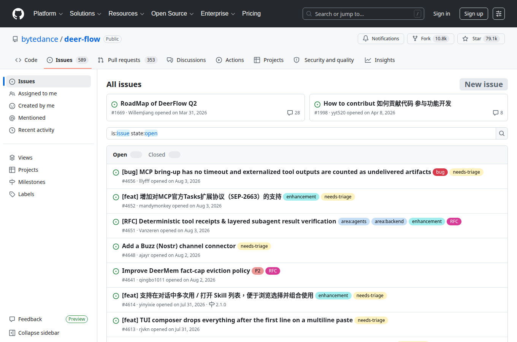Switch to the Pull requests tab

(x=127, y=60)
